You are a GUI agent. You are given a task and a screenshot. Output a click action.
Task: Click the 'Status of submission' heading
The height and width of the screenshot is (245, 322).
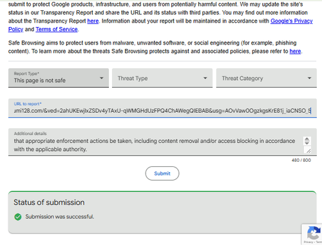(49, 202)
